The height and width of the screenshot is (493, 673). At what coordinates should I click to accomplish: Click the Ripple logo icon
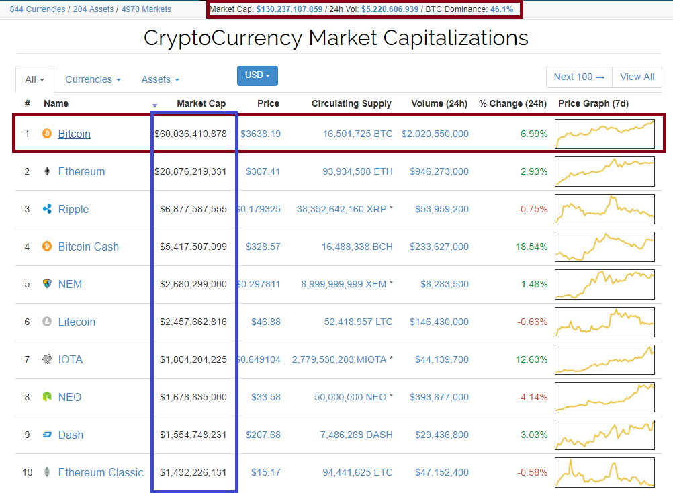pos(47,209)
